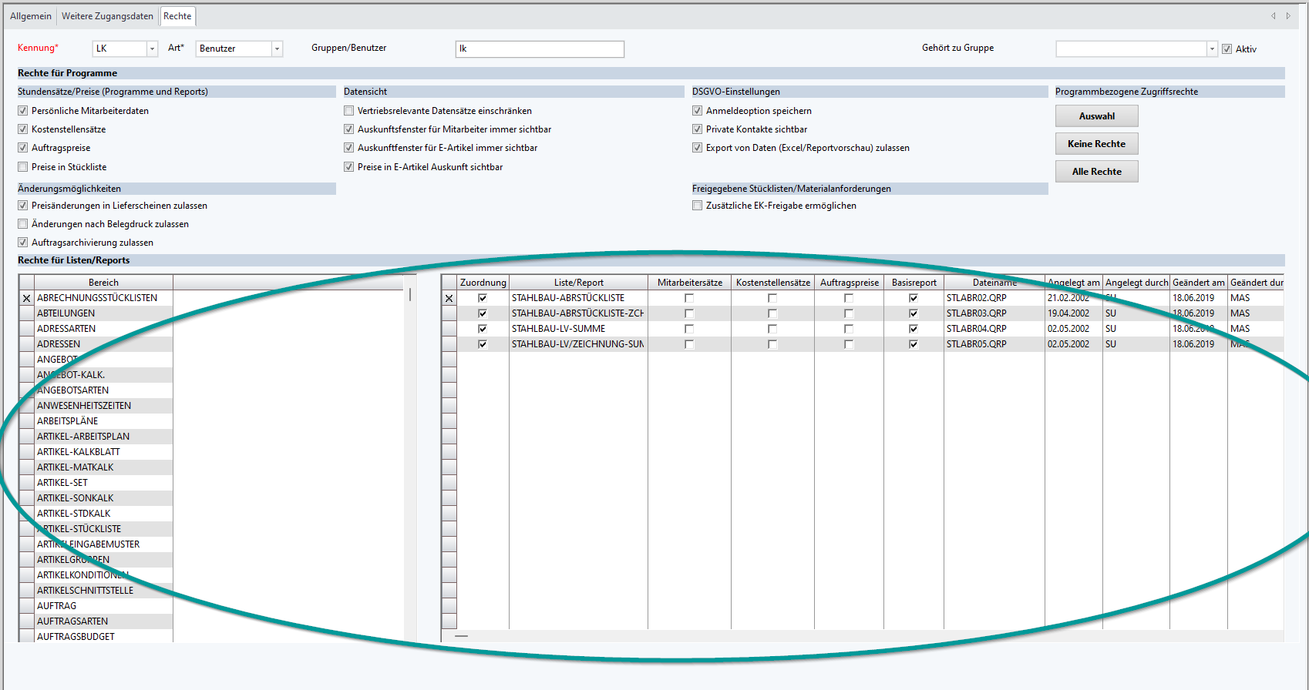This screenshot has height=690, width=1309.
Task: Open the Gehört zu Gruppe dropdown
Action: pos(1212,49)
